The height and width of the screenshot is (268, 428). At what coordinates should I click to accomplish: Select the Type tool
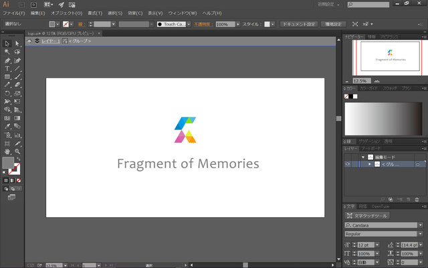7,68
